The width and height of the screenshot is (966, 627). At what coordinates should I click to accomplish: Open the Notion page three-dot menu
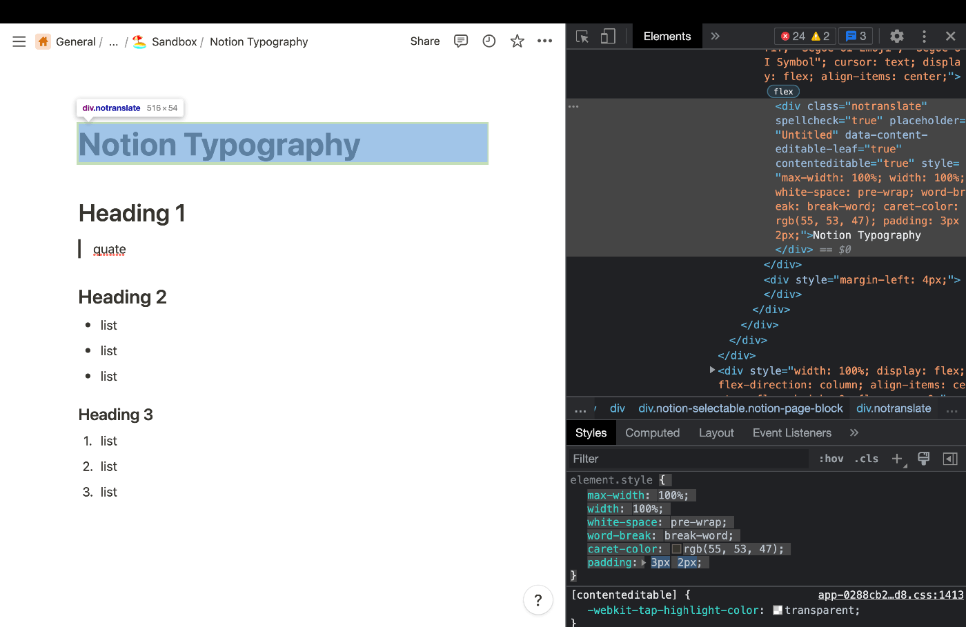point(545,41)
